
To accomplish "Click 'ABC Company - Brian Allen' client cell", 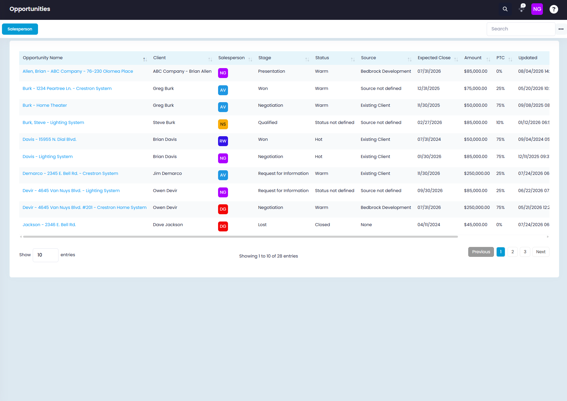I will (x=182, y=71).
